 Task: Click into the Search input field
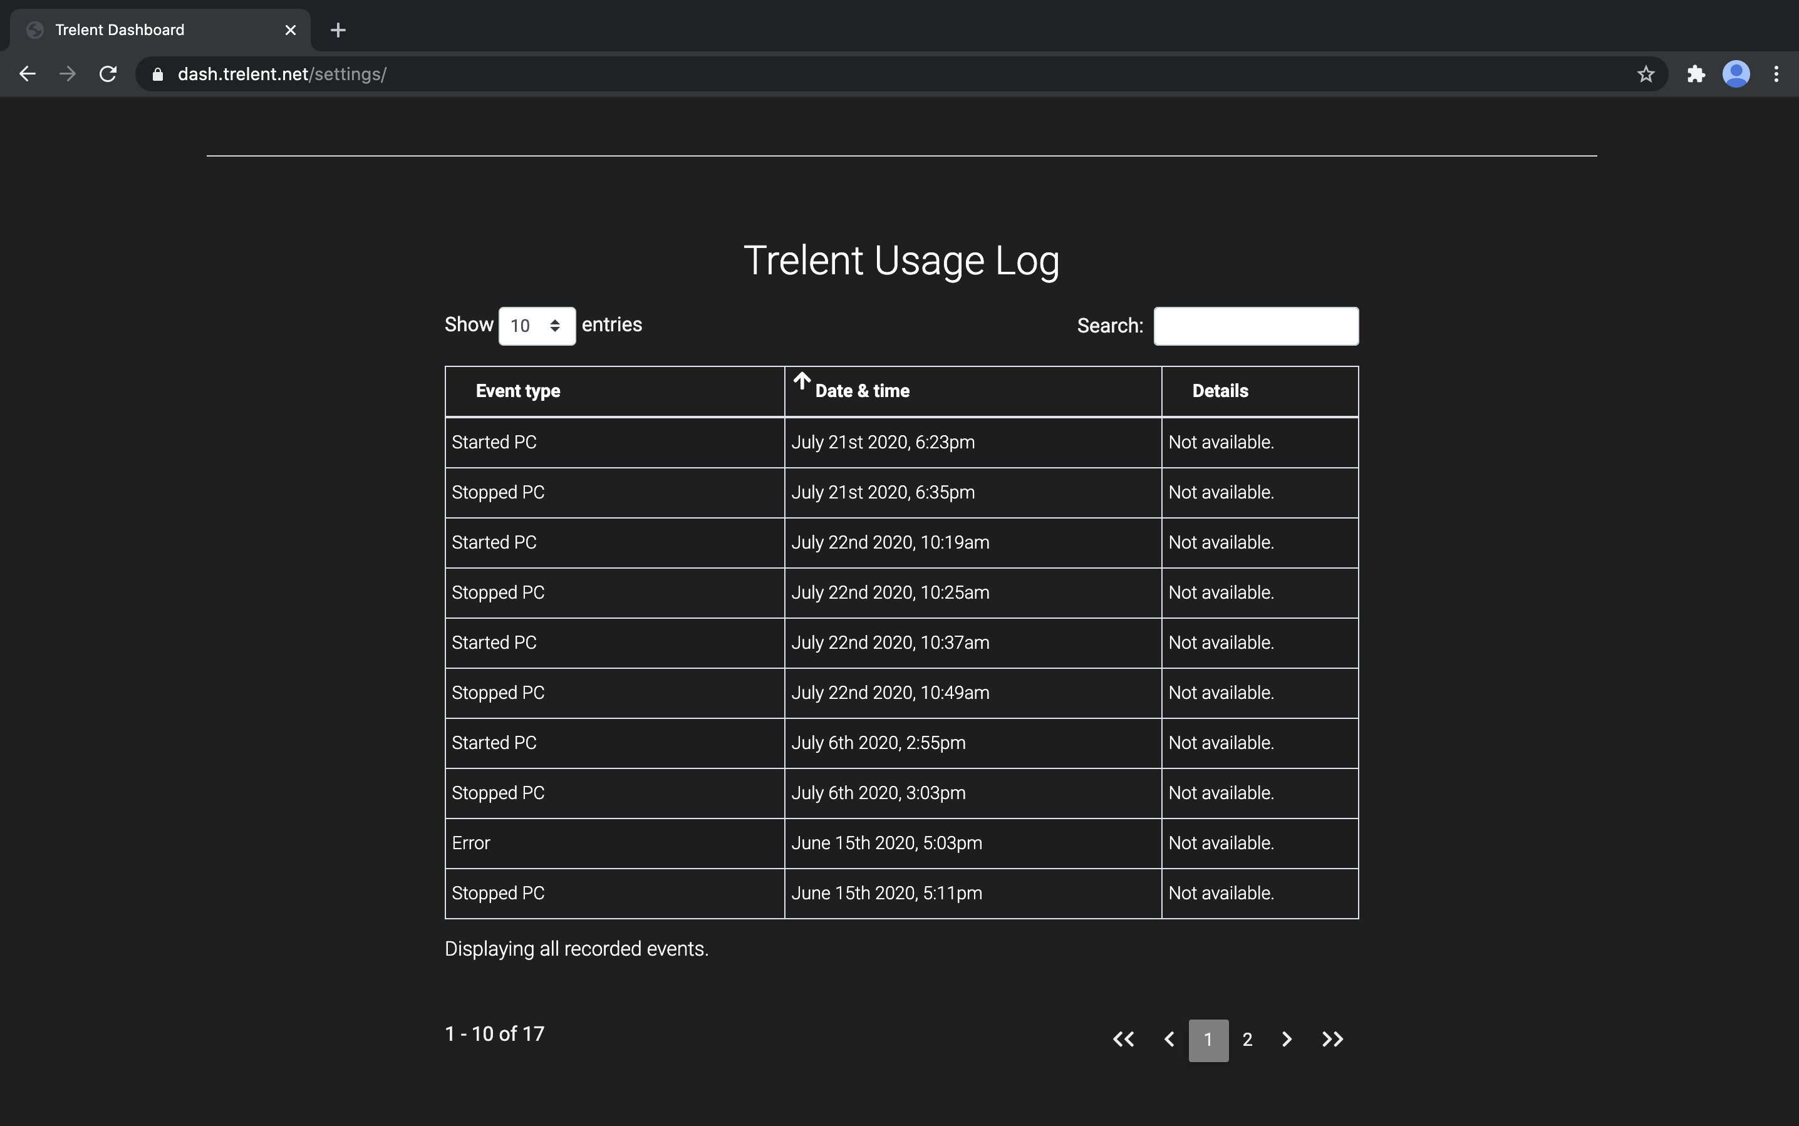(1255, 326)
